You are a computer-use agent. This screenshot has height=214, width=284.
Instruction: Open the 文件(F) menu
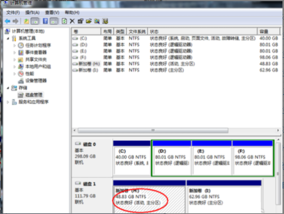click(13, 13)
